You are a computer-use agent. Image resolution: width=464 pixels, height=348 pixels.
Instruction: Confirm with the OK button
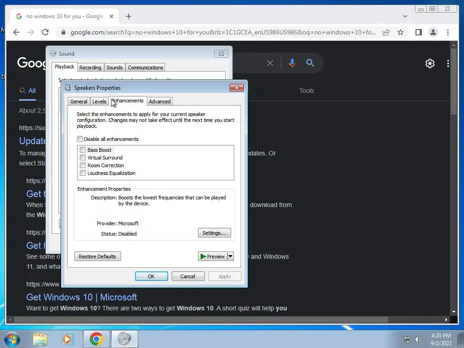click(151, 276)
